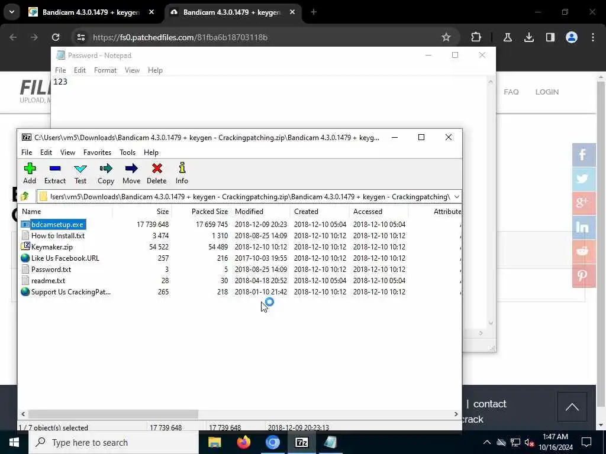The image size is (606, 454).
Task: Select the Twitter share icon
Action: tap(584, 179)
